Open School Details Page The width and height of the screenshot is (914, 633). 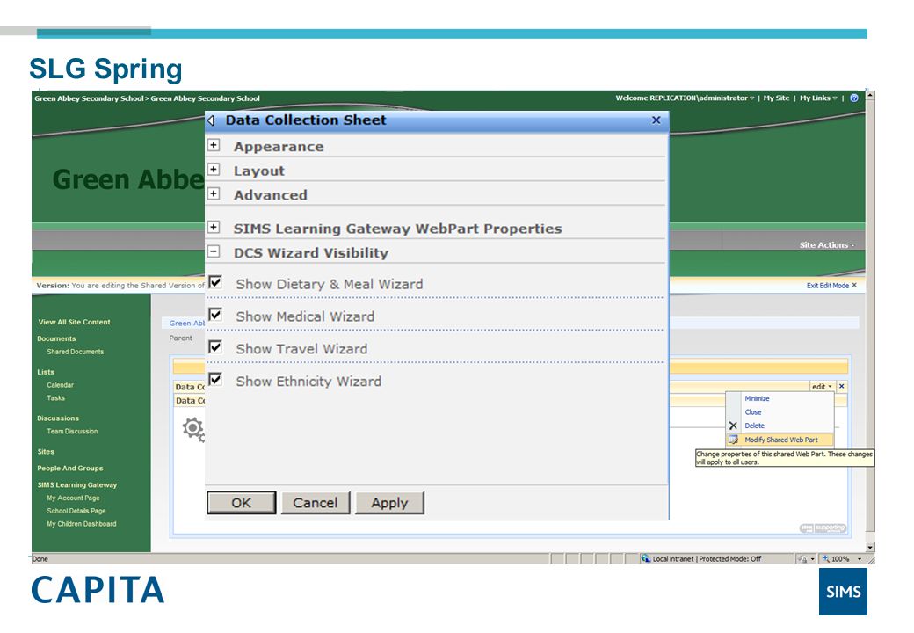coord(76,511)
